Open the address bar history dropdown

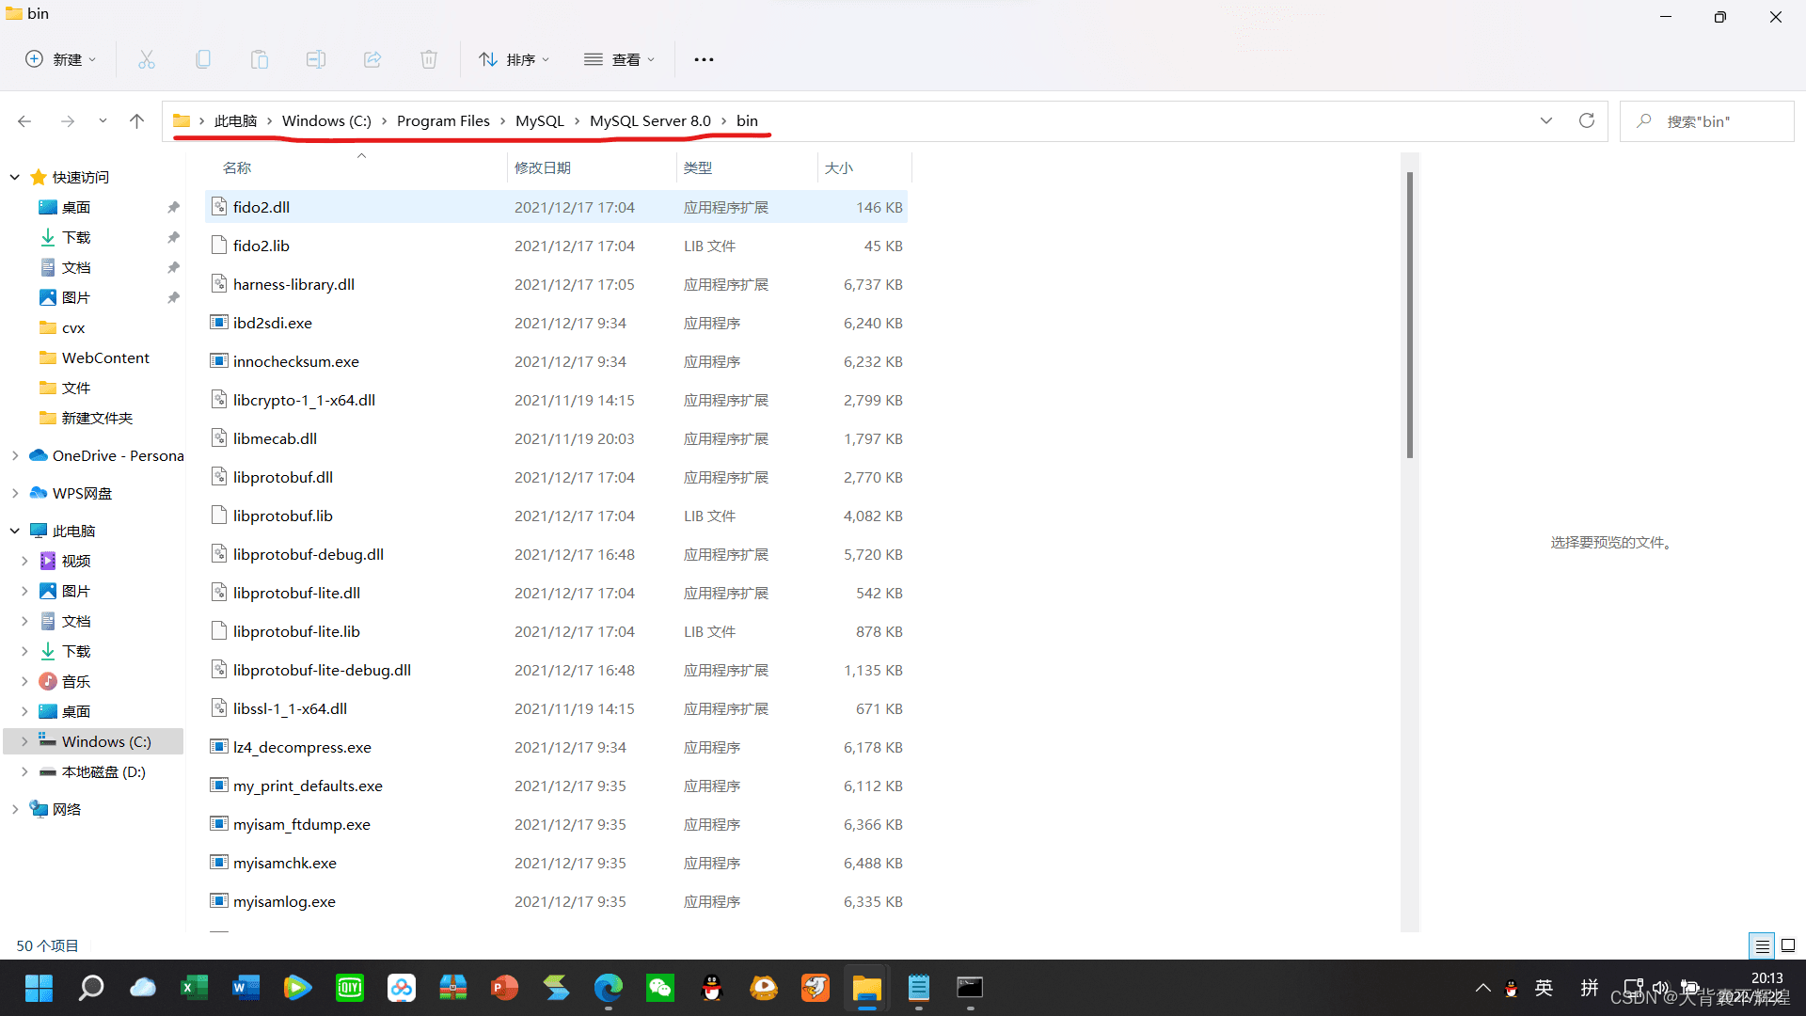1546,120
